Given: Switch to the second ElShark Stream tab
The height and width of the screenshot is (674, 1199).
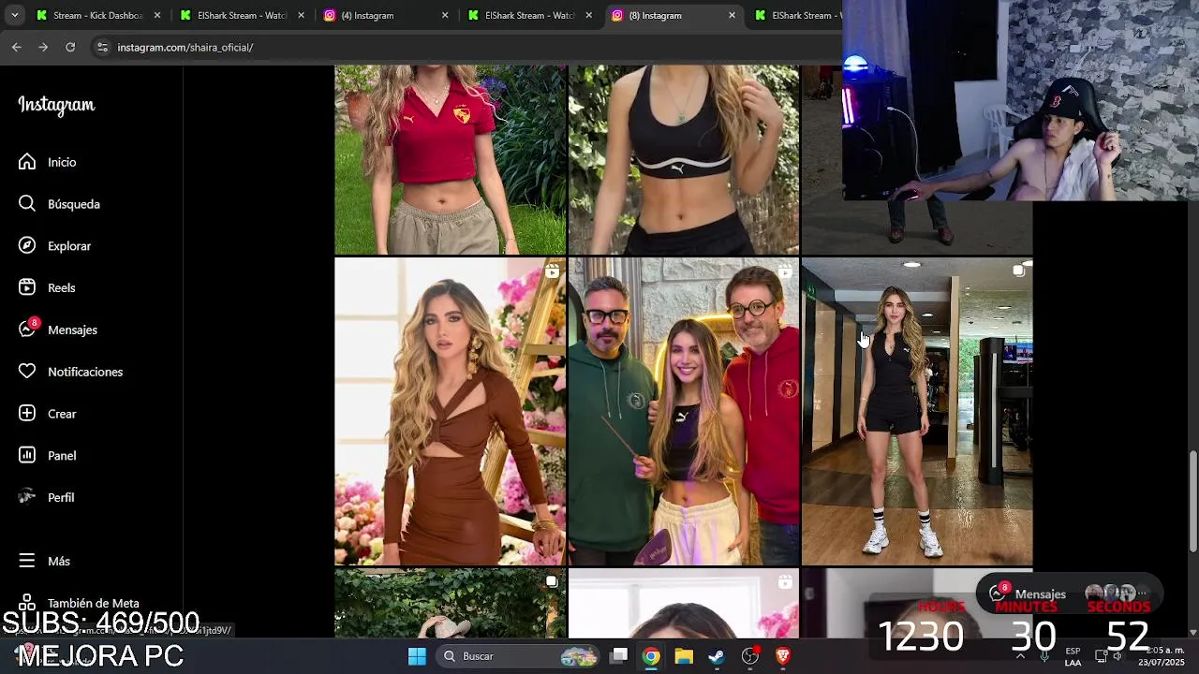Looking at the screenshot, I should tap(242, 15).
